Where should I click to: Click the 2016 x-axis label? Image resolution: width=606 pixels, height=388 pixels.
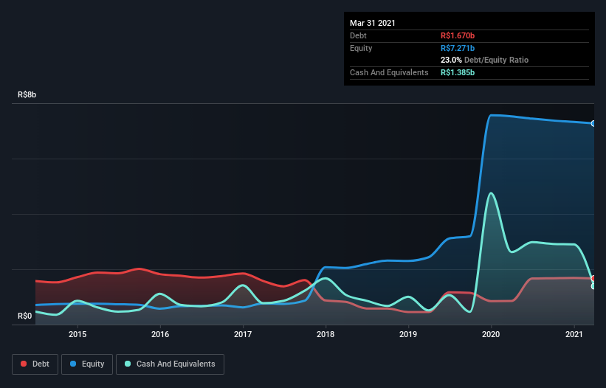[x=160, y=334]
